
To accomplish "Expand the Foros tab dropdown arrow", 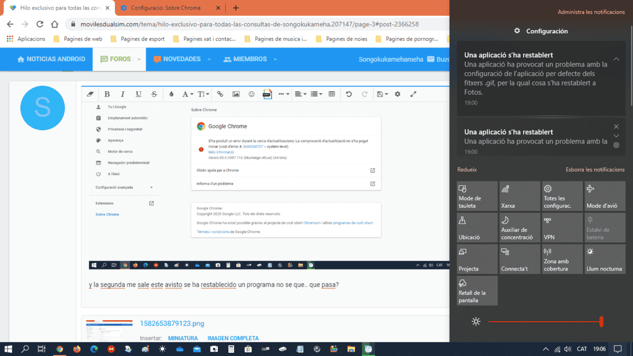I will pyautogui.click(x=140, y=60).
